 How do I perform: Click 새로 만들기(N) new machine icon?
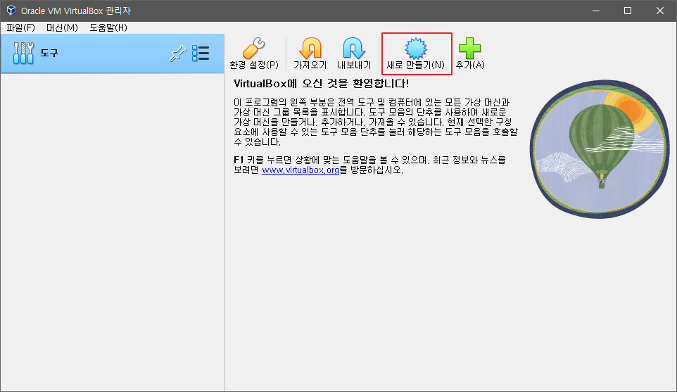pos(416,48)
